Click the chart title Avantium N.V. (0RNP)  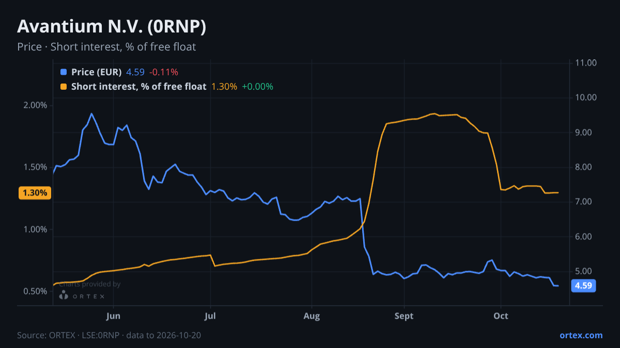[112, 27]
